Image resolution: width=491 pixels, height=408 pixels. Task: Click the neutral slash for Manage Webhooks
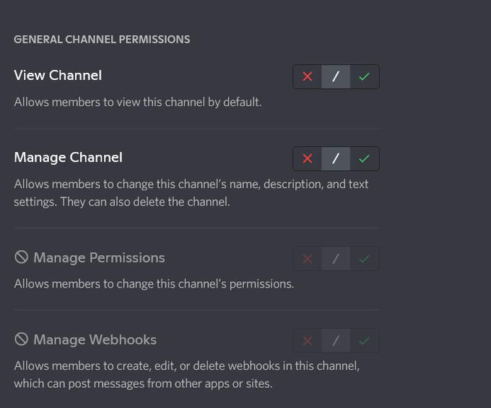336,340
